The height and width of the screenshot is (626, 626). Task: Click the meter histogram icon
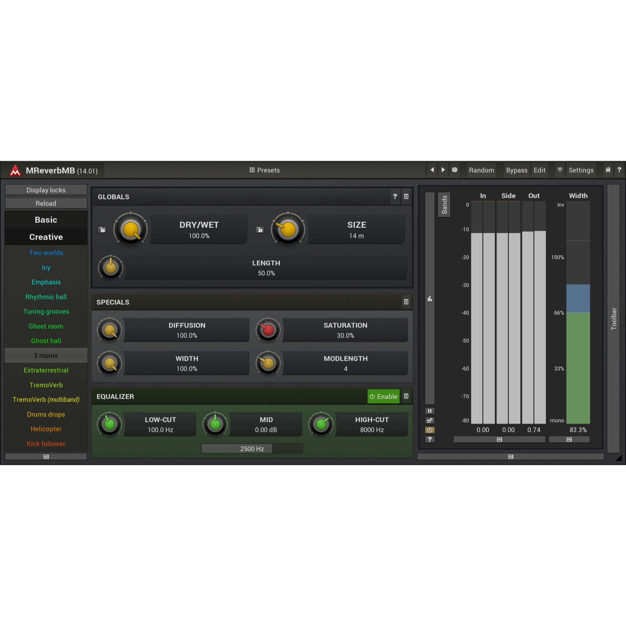430,298
